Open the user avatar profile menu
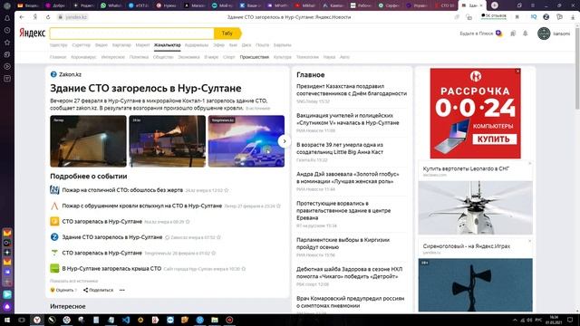 tap(544, 34)
